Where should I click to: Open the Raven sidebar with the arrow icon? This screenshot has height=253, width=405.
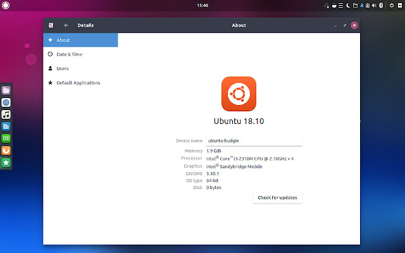[x=400, y=6]
